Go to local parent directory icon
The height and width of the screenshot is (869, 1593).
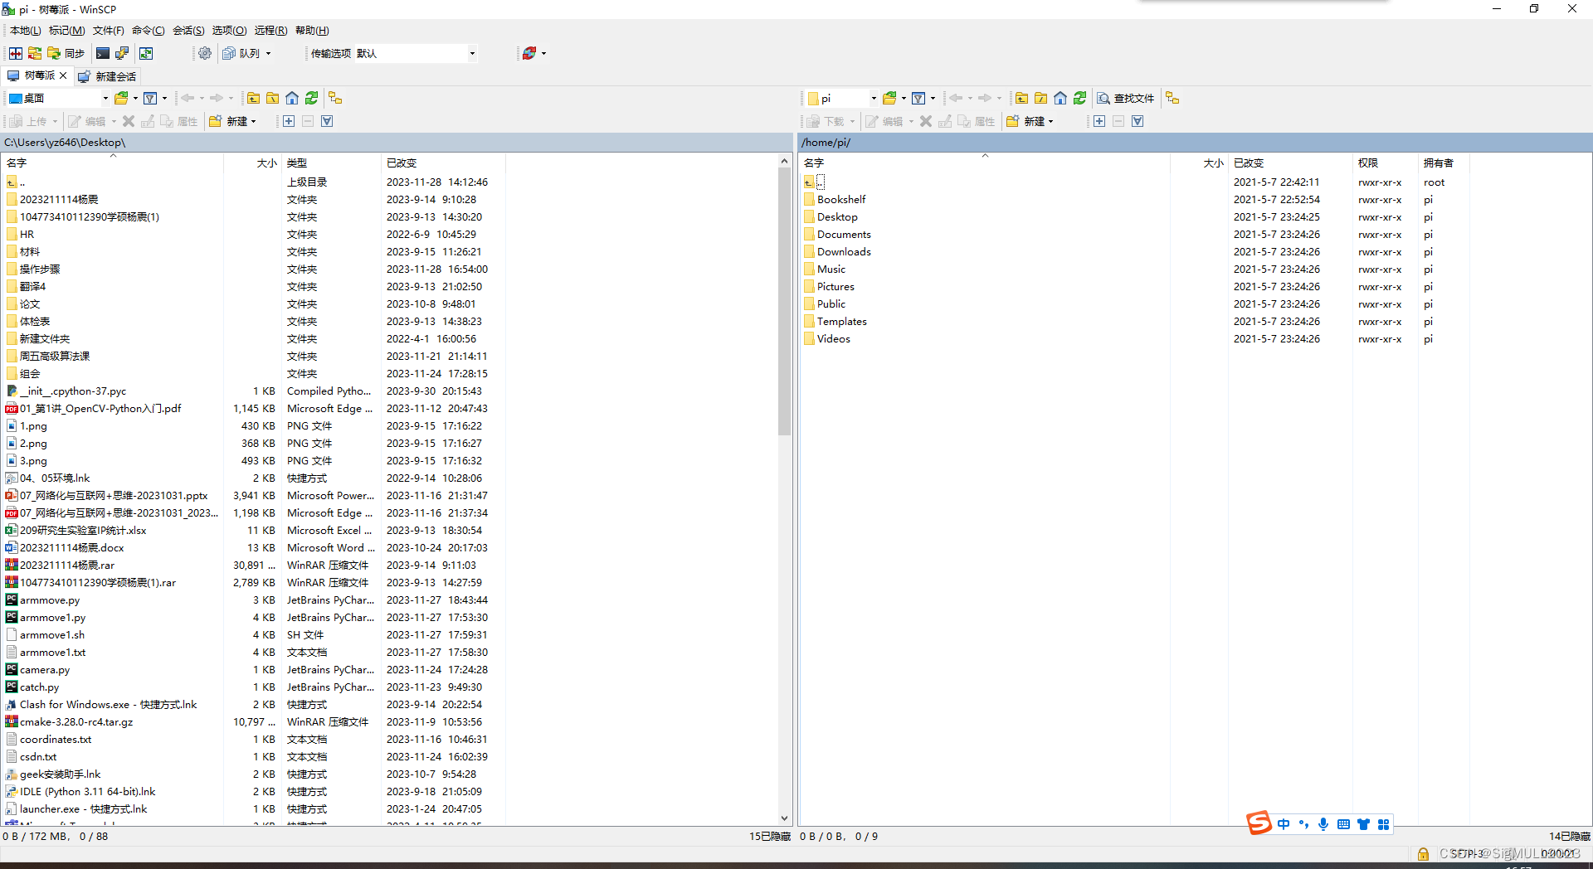(254, 98)
